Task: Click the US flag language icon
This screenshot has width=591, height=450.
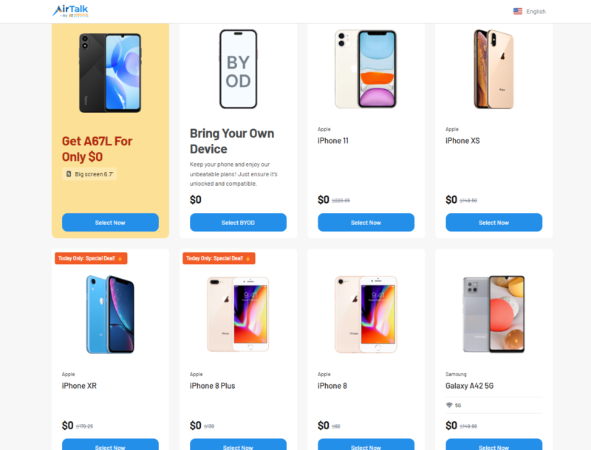Action: click(x=518, y=11)
